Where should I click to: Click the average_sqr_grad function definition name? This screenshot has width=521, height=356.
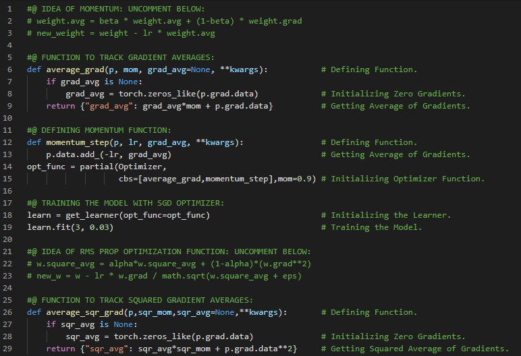(84, 312)
